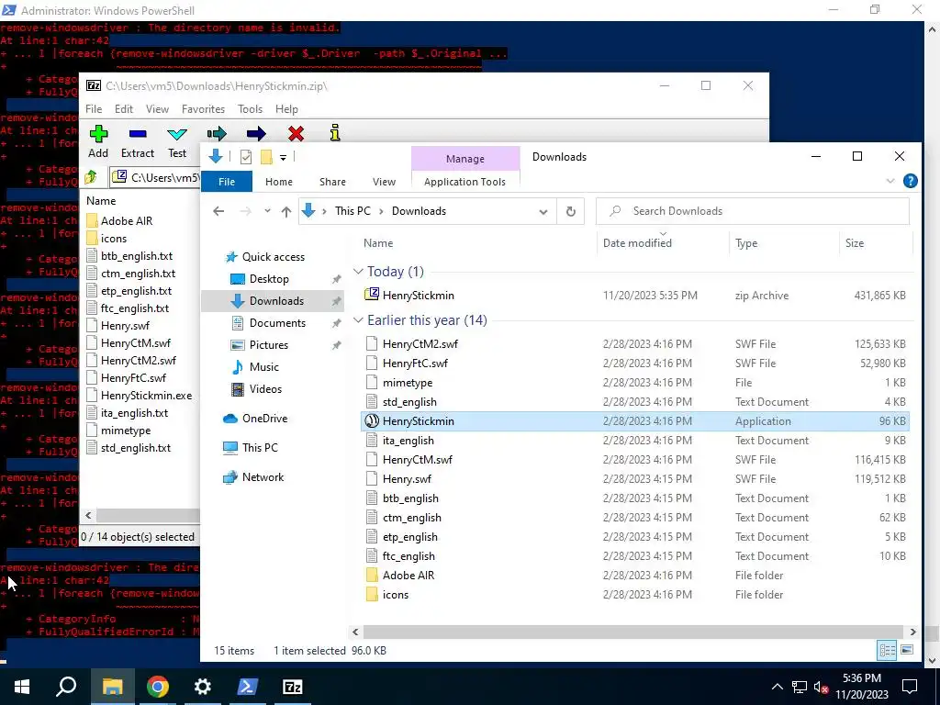
Task: Open Desktop in navigation pane
Action: [x=269, y=279]
